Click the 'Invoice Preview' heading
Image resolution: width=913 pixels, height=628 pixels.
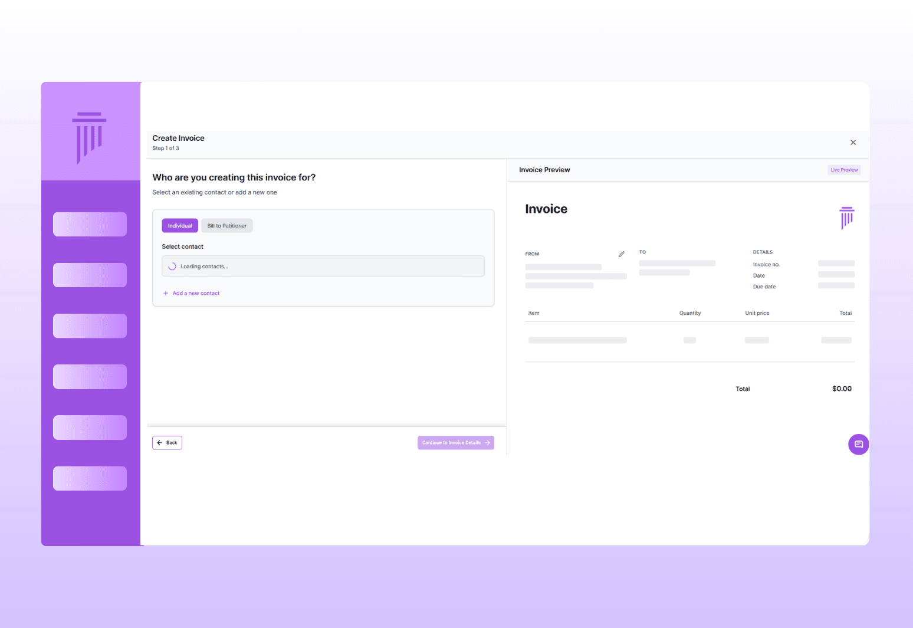[x=544, y=170]
